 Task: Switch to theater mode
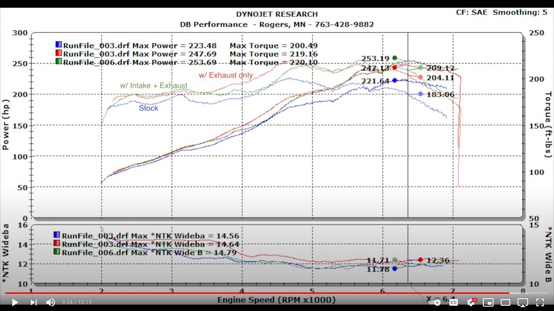506,302
